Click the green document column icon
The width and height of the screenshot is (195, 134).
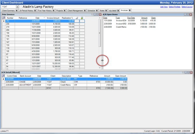pyautogui.click(x=82, y=18)
